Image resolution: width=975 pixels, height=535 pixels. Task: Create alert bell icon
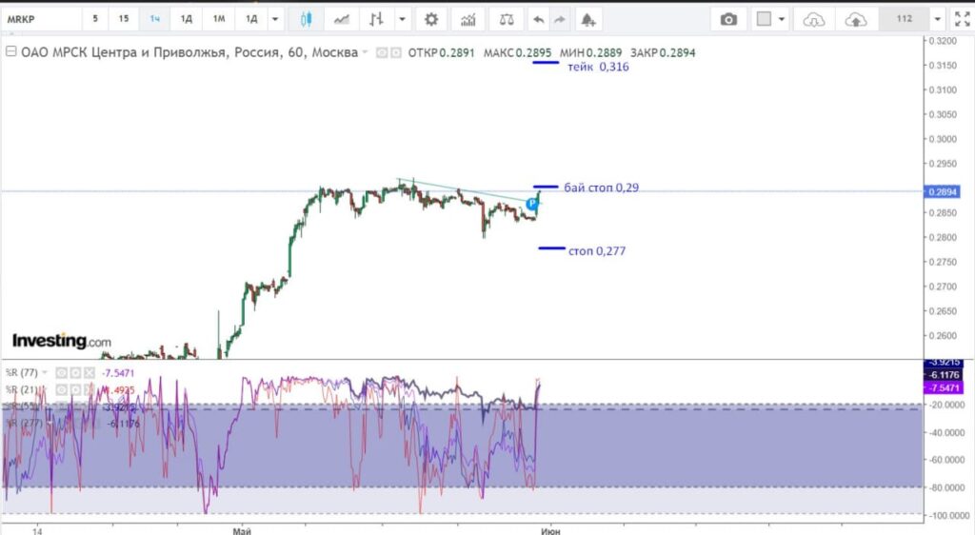pos(588,20)
